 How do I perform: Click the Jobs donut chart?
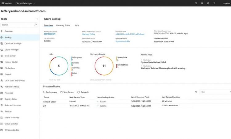(59, 66)
